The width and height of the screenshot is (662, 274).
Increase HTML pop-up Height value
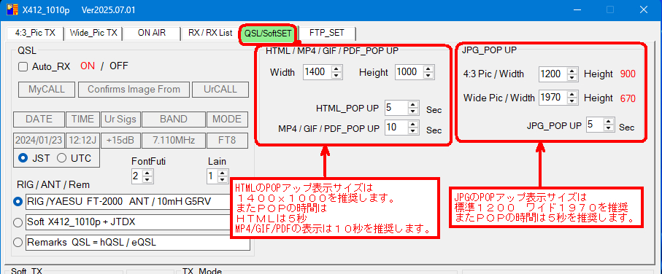coord(428,69)
